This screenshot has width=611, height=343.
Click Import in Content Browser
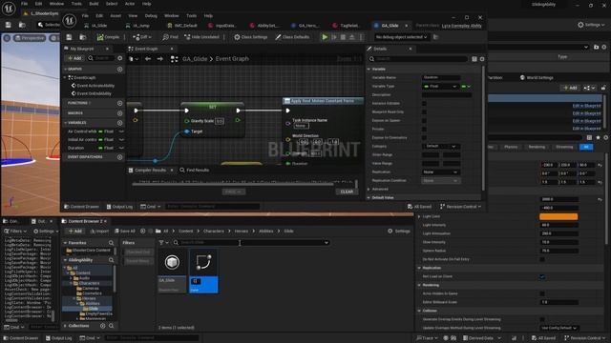pyautogui.click(x=99, y=231)
